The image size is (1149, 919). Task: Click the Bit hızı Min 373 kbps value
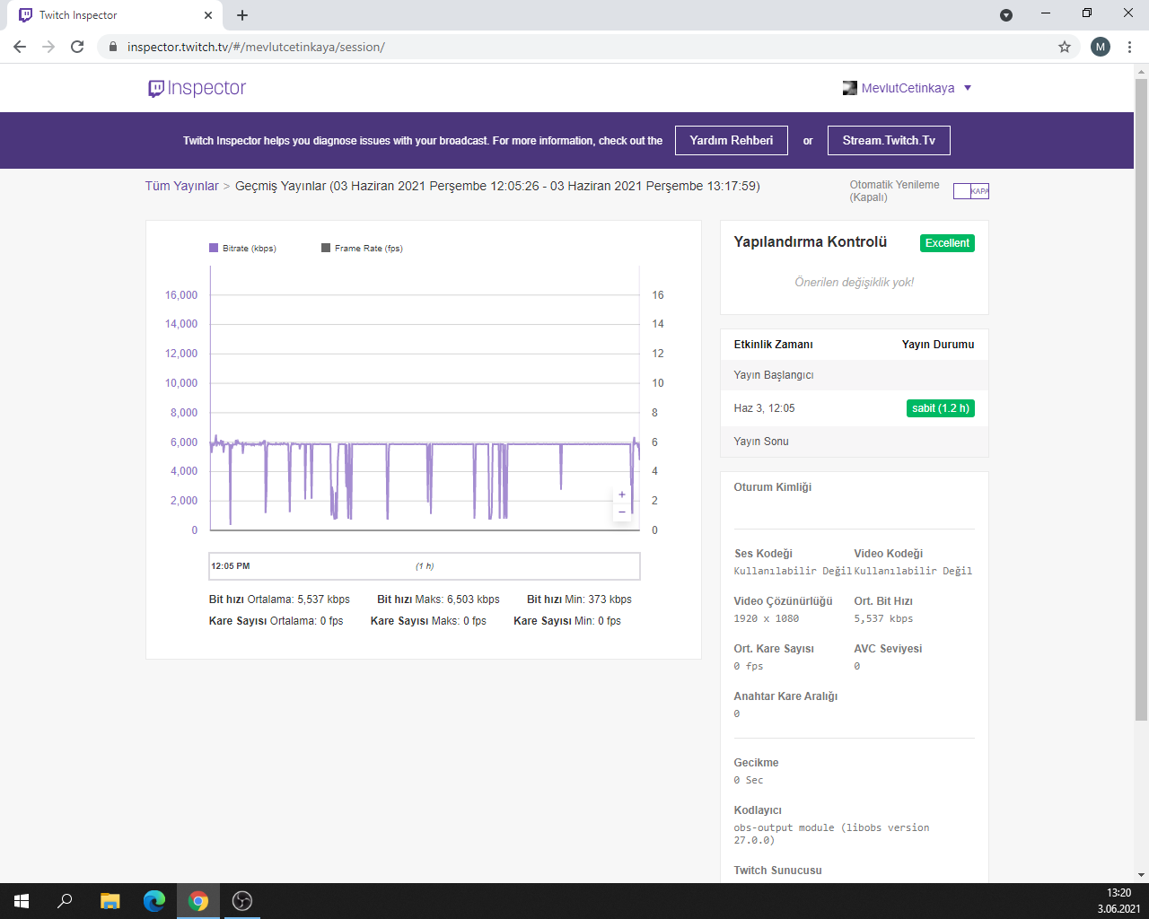(x=579, y=600)
